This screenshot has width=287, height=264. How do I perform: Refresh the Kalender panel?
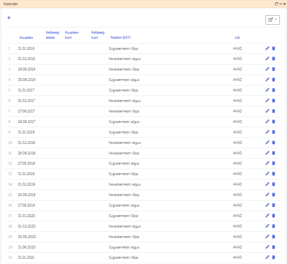[x=277, y=4]
